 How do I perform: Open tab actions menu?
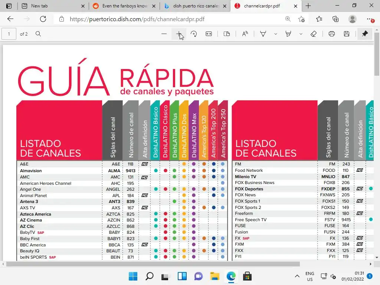coord(9,6)
